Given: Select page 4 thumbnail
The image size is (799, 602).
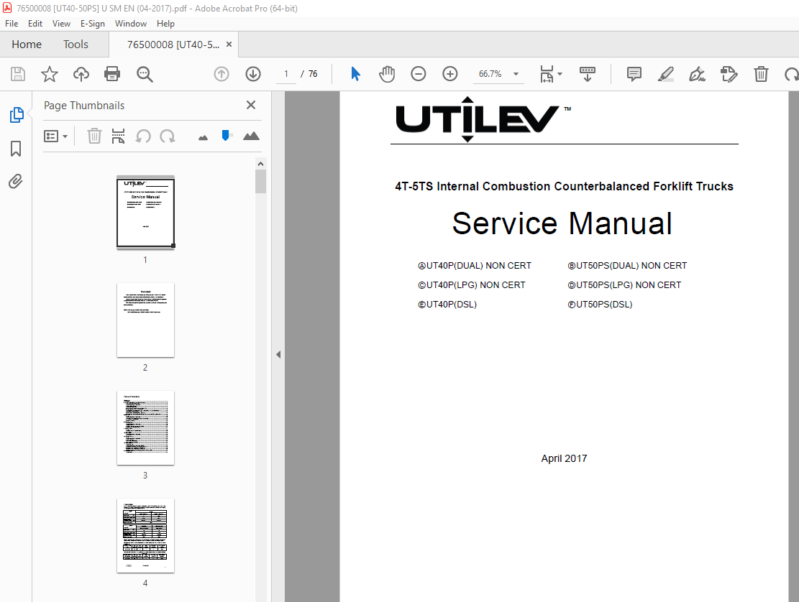Looking at the screenshot, I should [146, 536].
